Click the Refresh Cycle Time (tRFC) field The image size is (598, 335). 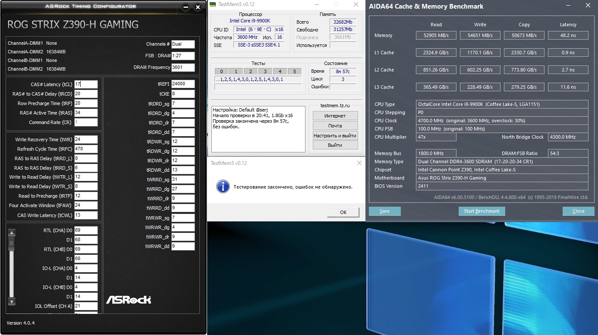(86, 149)
